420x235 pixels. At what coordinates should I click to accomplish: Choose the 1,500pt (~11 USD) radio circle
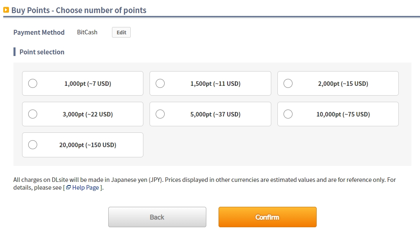tap(160, 83)
